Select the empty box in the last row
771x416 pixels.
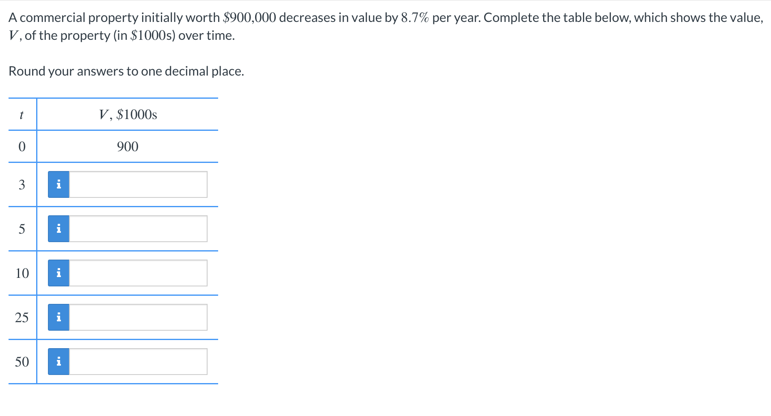(138, 361)
